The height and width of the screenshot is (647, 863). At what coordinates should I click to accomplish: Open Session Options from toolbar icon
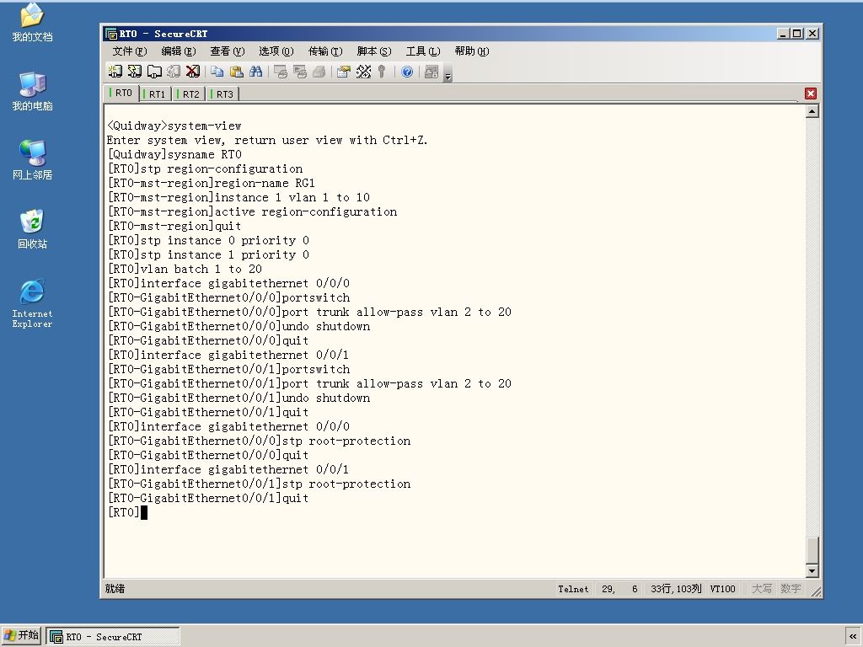pyautogui.click(x=344, y=72)
